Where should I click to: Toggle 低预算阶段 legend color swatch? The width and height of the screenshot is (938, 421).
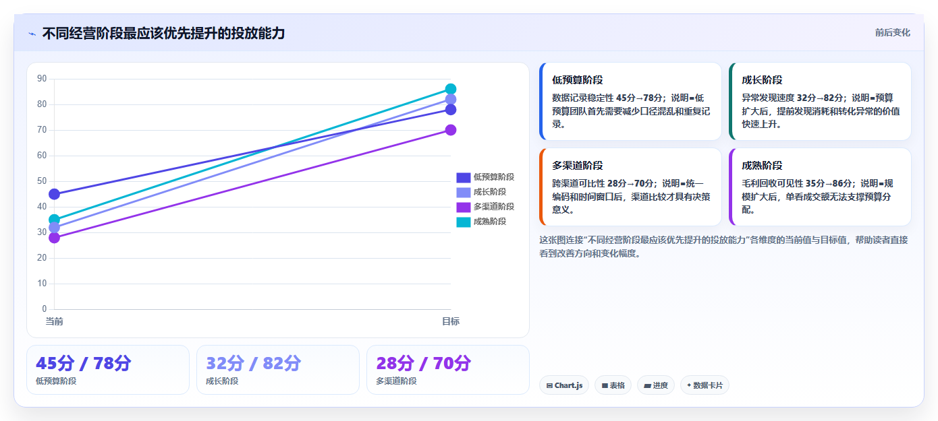pos(464,177)
